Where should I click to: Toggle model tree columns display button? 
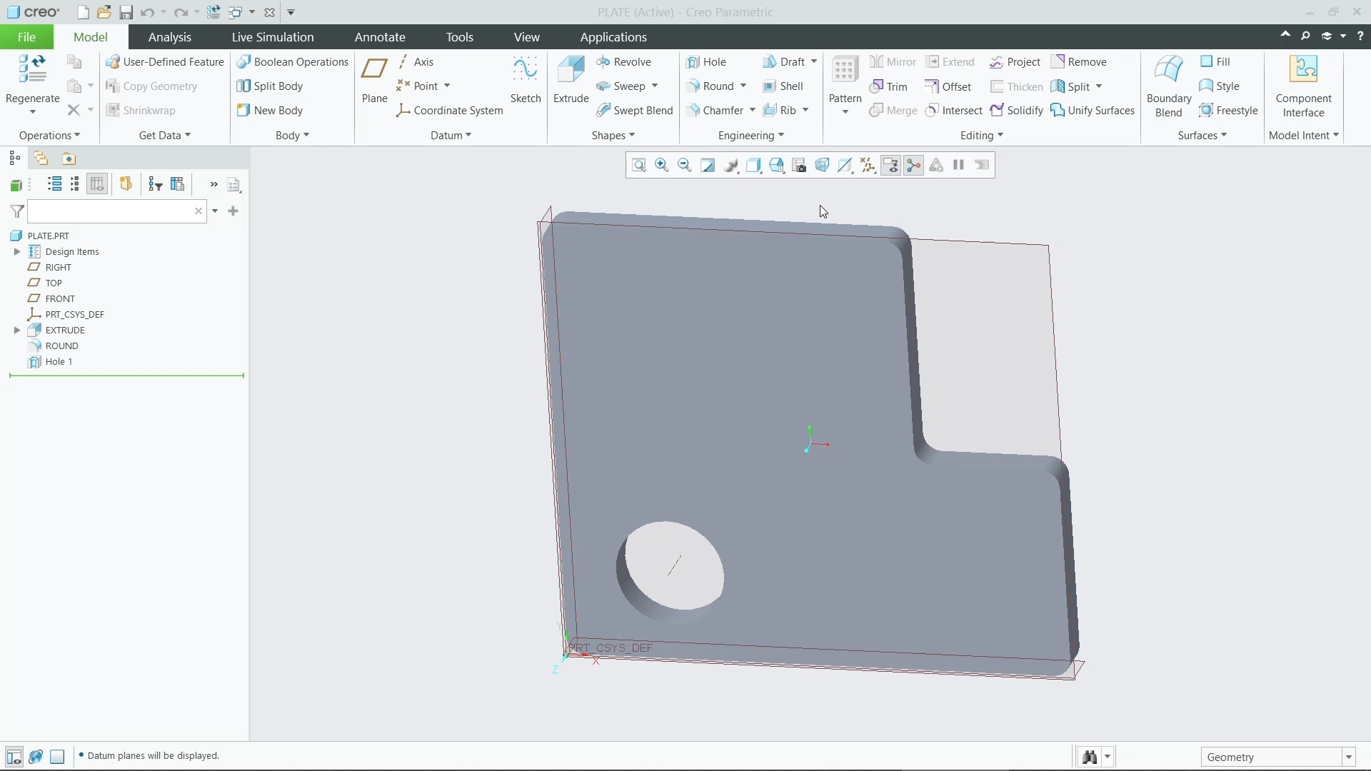tap(97, 184)
